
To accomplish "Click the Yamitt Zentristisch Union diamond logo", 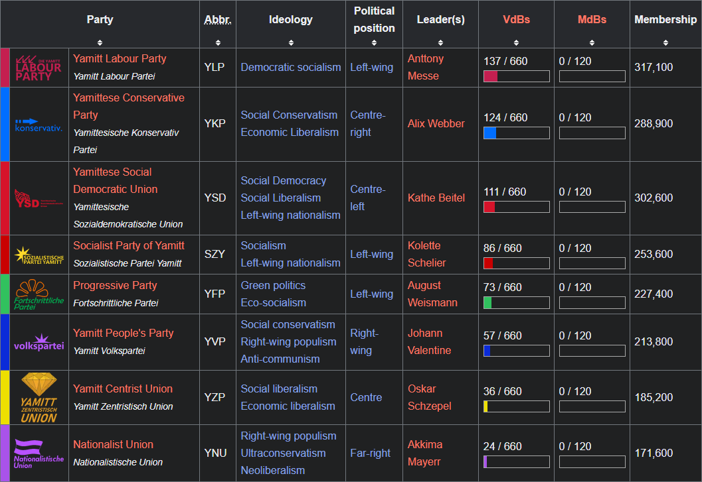I will [39, 398].
